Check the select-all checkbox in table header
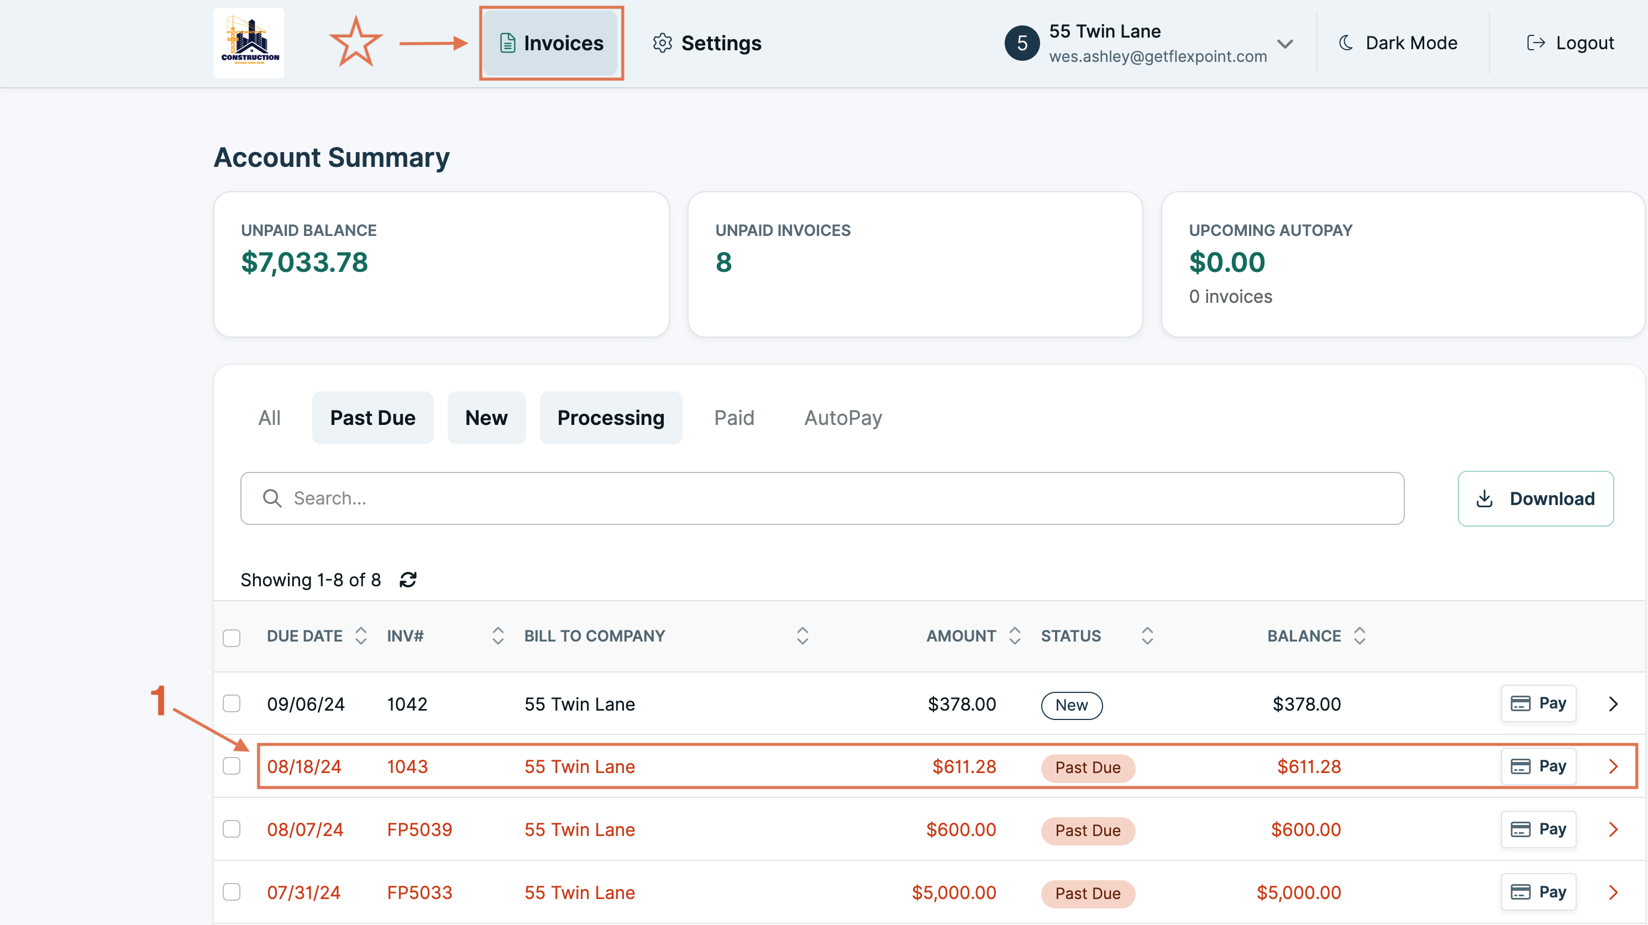This screenshot has height=925, width=1648. pyautogui.click(x=232, y=637)
